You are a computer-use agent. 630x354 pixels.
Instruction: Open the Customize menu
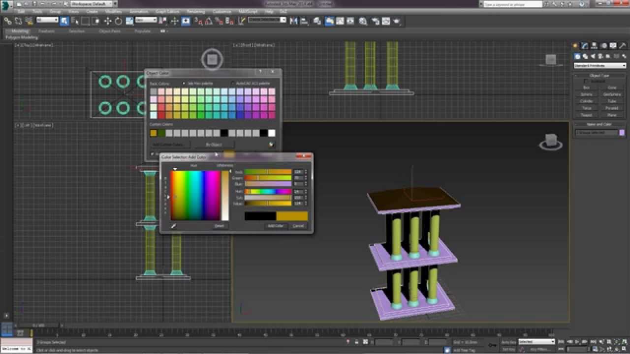pos(221,11)
